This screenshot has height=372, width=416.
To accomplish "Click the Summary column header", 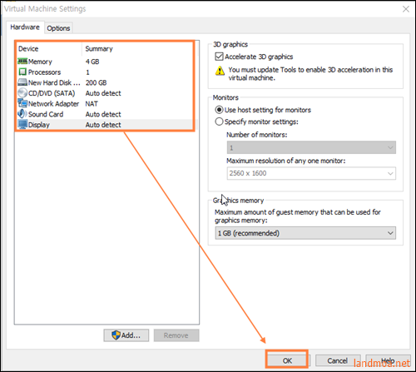I will pyautogui.click(x=99, y=49).
